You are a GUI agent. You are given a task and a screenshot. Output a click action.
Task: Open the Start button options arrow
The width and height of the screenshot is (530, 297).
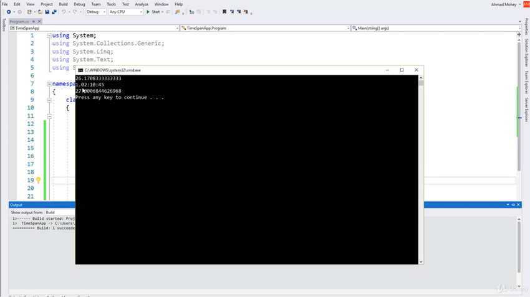pyautogui.click(x=163, y=12)
